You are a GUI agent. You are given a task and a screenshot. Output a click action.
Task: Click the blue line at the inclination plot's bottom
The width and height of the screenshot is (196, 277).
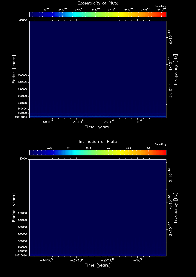[98, 255]
